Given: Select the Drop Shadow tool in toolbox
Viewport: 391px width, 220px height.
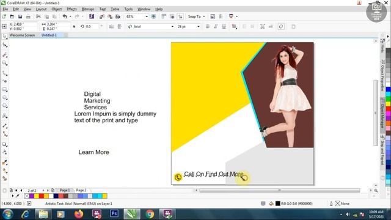Looking at the screenshot, I should (4, 144).
